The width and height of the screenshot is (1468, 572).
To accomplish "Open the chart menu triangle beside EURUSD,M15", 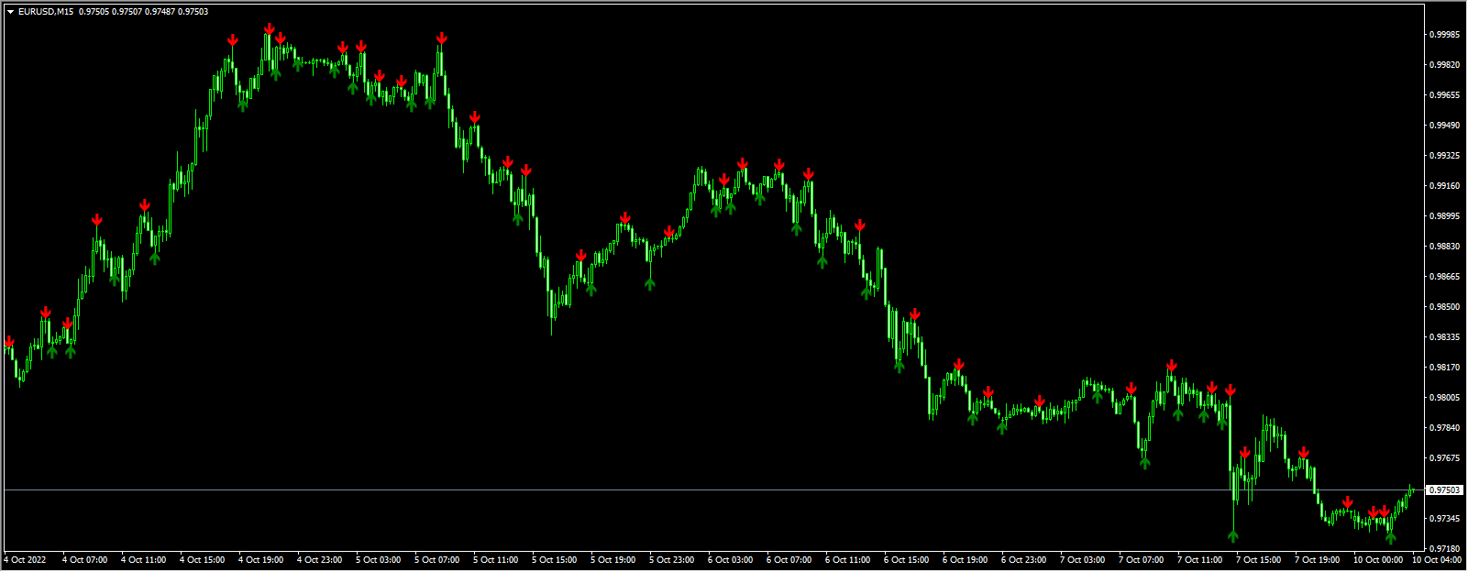I will pyautogui.click(x=10, y=12).
